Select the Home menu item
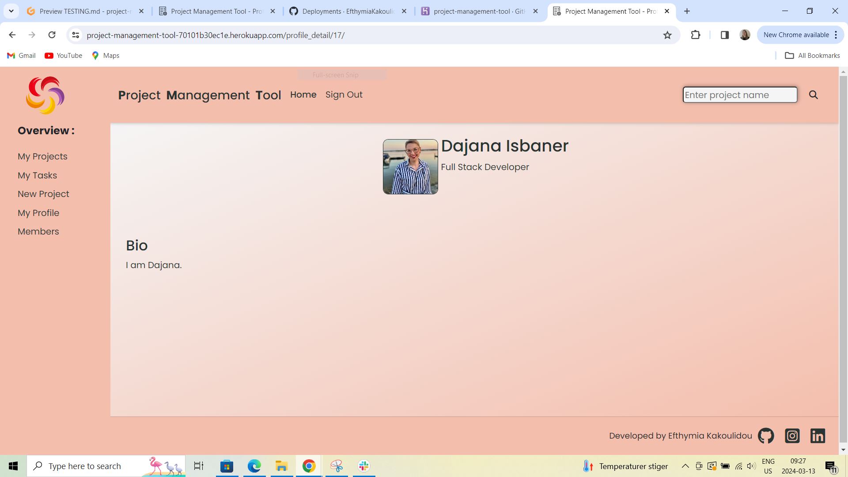The width and height of the screenshot is (848, 477). (x=303, y=95)
